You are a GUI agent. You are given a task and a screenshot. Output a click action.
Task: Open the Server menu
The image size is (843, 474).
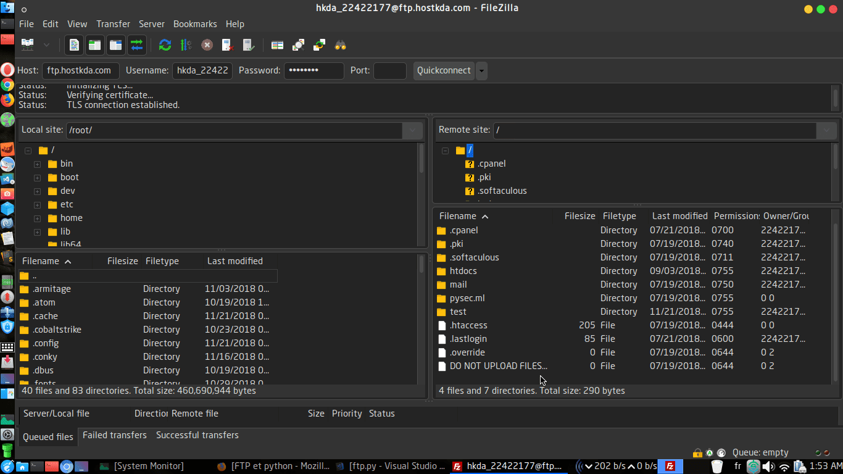tap(152, 24)
